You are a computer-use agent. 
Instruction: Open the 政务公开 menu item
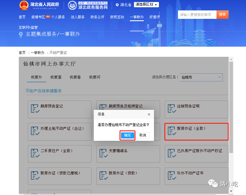pyautogui.click(x=97, y=17)
